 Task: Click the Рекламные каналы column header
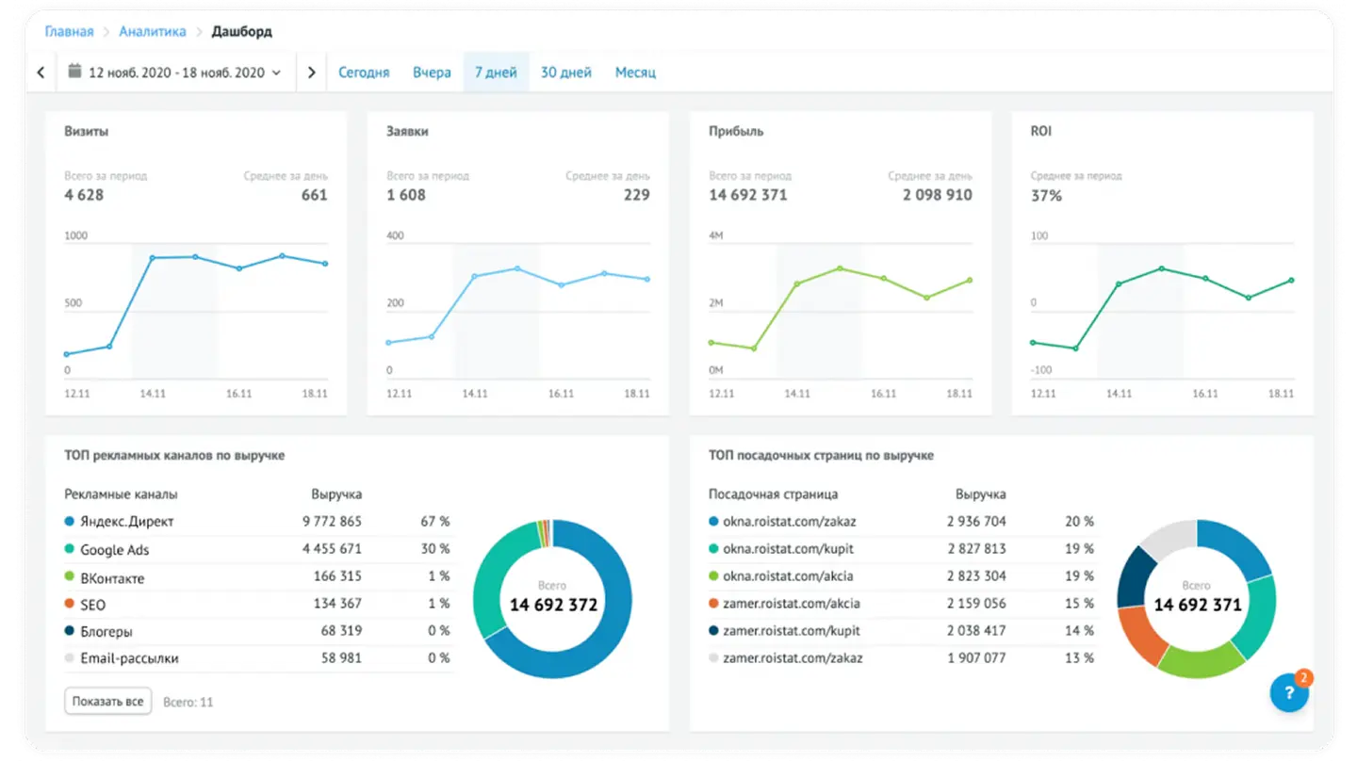point(121,494)
